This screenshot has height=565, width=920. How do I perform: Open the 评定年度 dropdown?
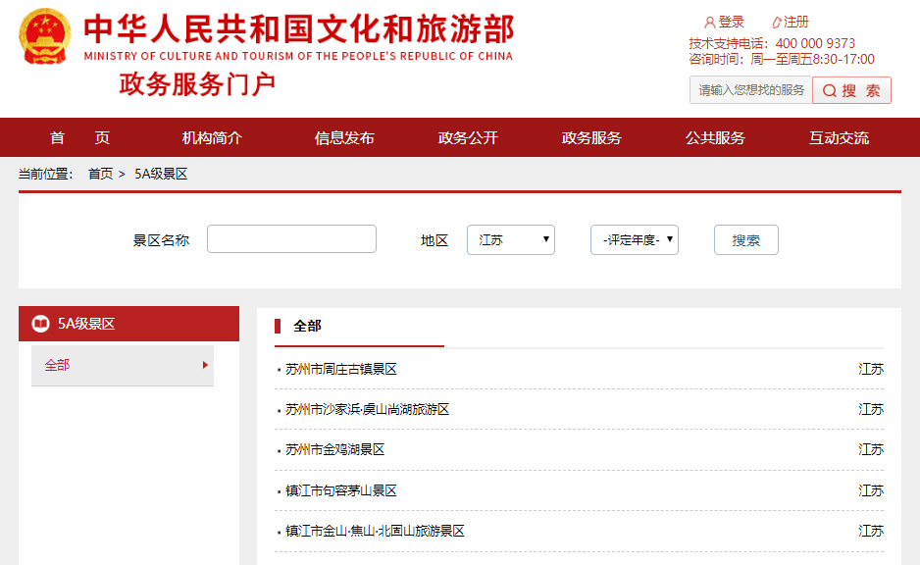point(635,240)
